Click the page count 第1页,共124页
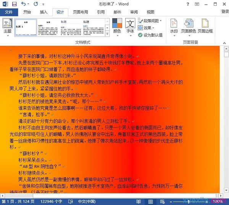Screen dimensions: 229x205 tap(18, 202)
